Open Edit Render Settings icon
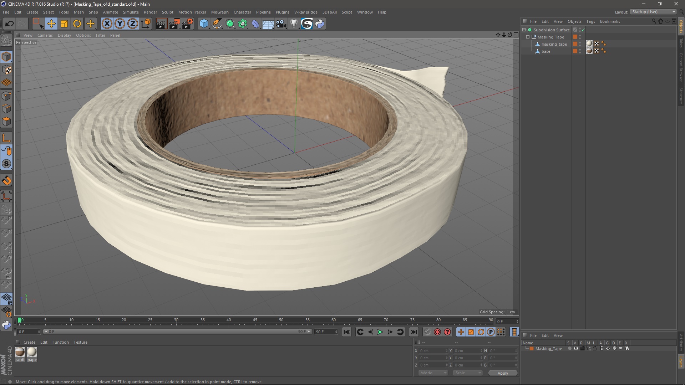The width and height of the screenshot is (685, 385). [187, 24]
